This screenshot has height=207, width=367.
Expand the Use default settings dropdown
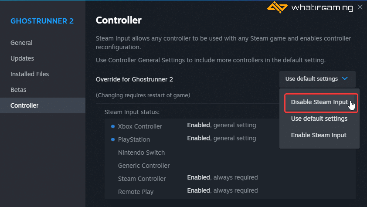pyautogui.click(x=317, y=79)
